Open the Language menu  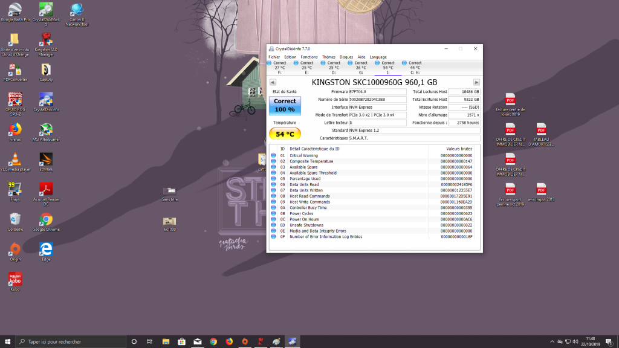pyautogui.click(x=378, y=57)
